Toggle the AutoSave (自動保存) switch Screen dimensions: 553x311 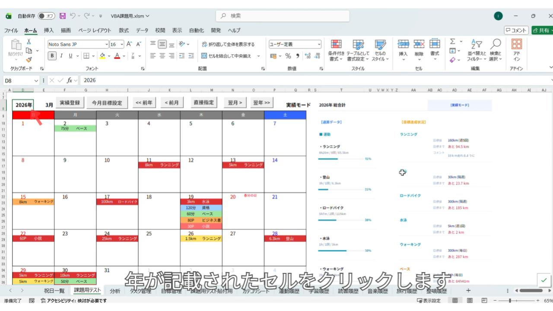pyautogui.click(x=46, y=16)
